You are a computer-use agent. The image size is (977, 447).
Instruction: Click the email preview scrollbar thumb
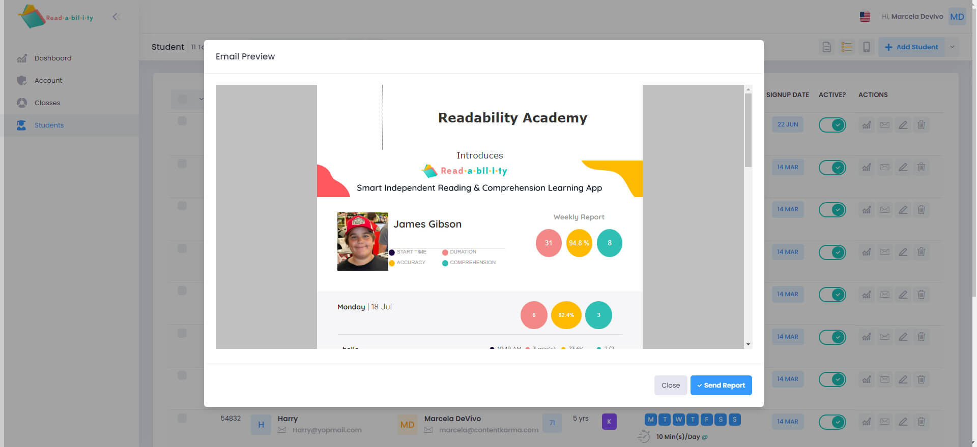point(748,130)
